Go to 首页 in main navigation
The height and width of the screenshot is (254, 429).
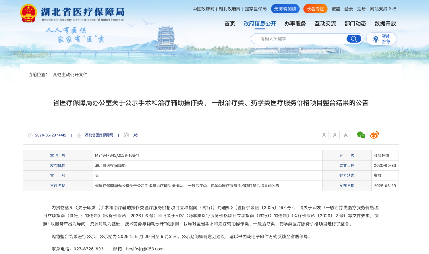pyautogui.click(x=230, y=23)
